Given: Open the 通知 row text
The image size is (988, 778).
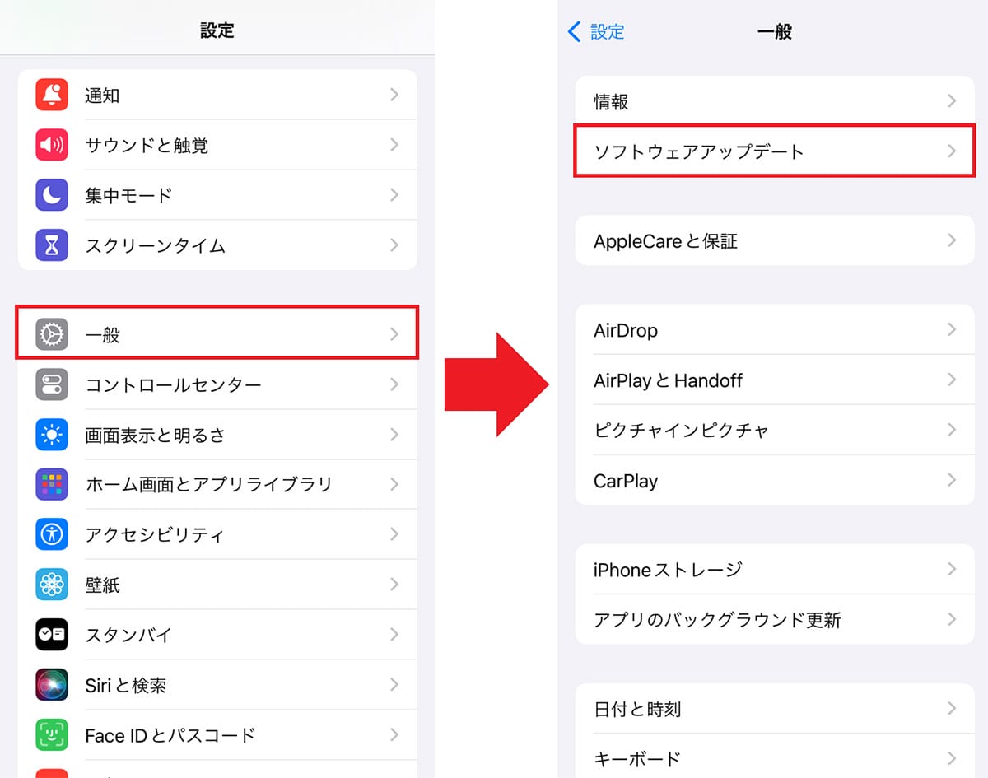Looking at the screenshot, I should tap(102, 96).
